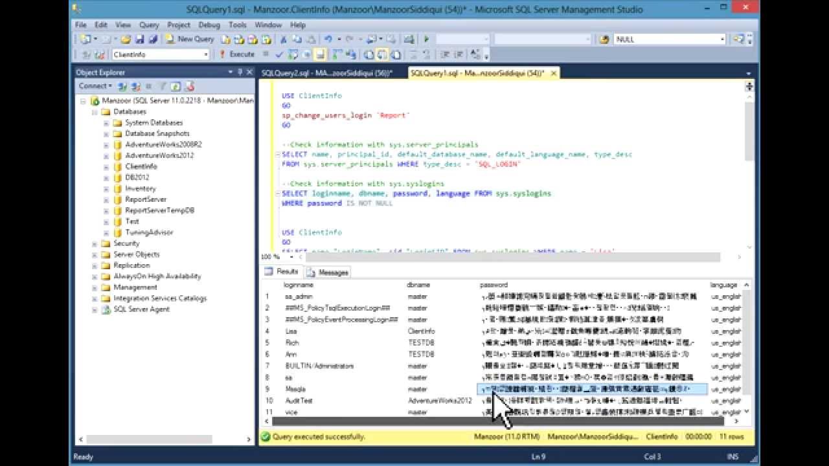Click the Save icon in toolbar
829x466 pixels.
coord(139,39)
